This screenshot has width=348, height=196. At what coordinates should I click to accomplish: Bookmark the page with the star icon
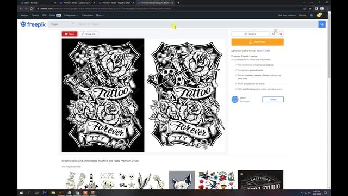point(310,9)
